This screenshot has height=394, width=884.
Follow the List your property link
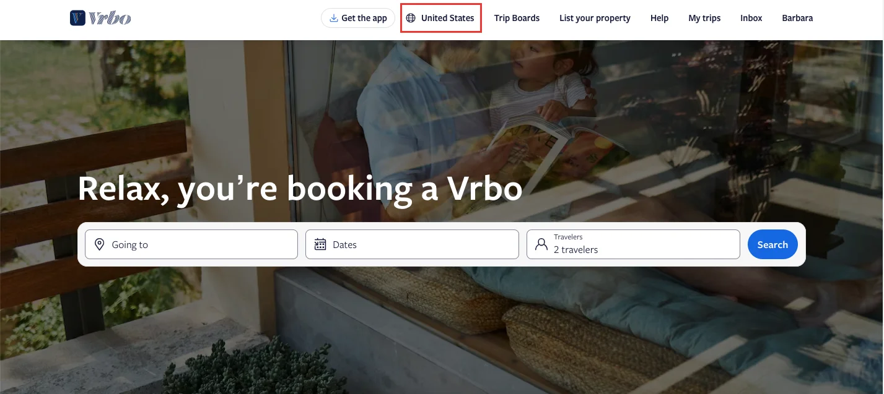pos(595,18)
